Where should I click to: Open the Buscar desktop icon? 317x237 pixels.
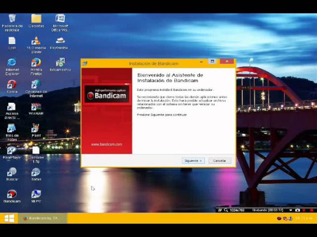click(x=12, y=174)
